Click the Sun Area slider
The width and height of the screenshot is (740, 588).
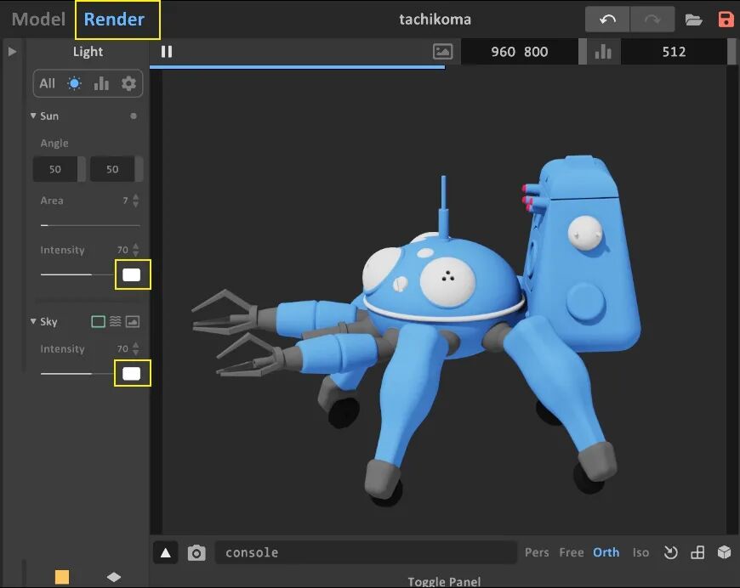tap(90, 225)
